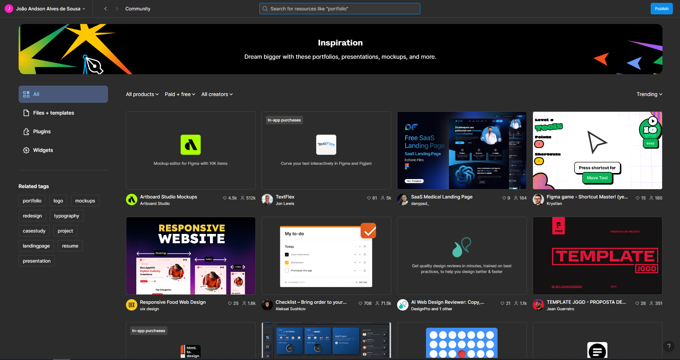The width and height of the screenshot is (680, 360).
Task: Like TEMPLATE JGGD via heart icon
Action: 637,303
